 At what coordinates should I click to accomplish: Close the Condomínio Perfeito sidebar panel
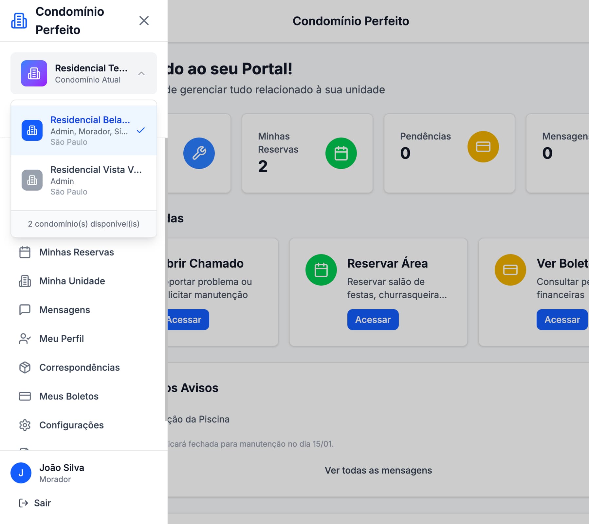click(x=144, y=21)
